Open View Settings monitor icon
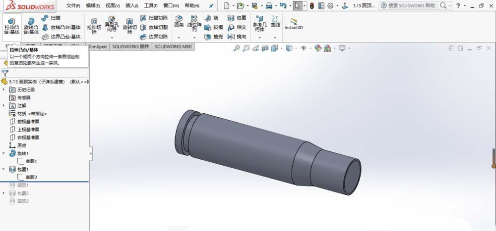 342,48
